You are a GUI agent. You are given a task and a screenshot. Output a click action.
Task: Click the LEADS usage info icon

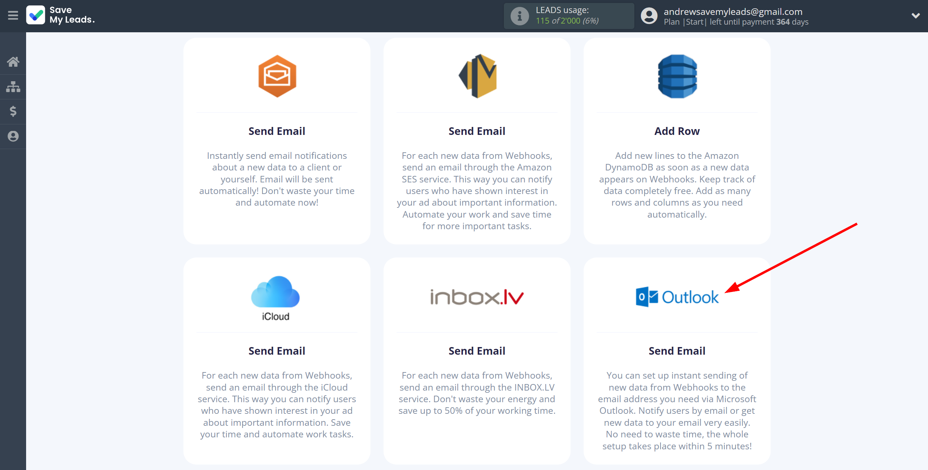(x=519, y=16)
